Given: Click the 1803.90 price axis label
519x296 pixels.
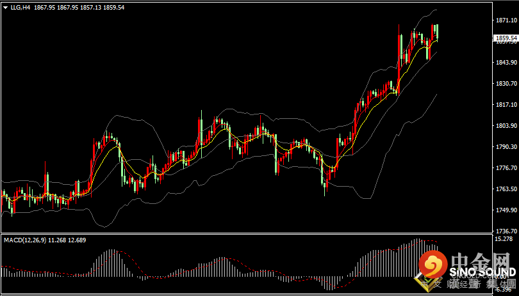Looking at the screenshot, I should point(506,126).
